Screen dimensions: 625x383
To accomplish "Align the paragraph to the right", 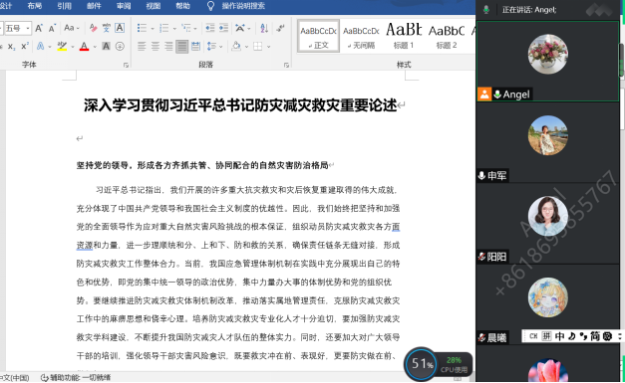I will [x=168, y=47].
